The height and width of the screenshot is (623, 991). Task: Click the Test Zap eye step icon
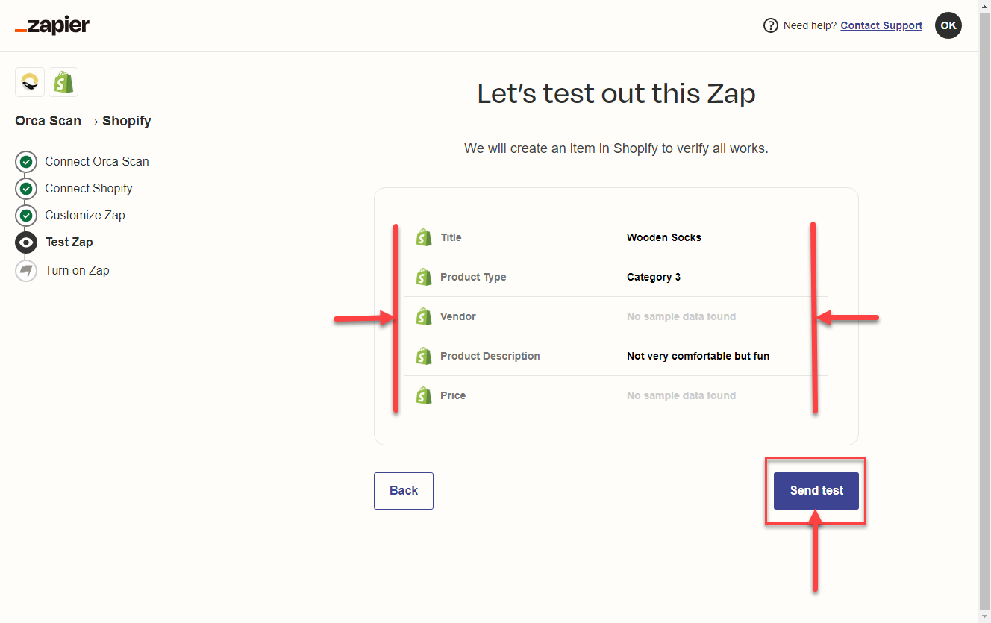click(26, 242)
